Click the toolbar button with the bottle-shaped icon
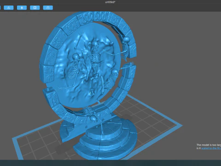This screenshot has height=166, width=221. (x=22, y=8)
